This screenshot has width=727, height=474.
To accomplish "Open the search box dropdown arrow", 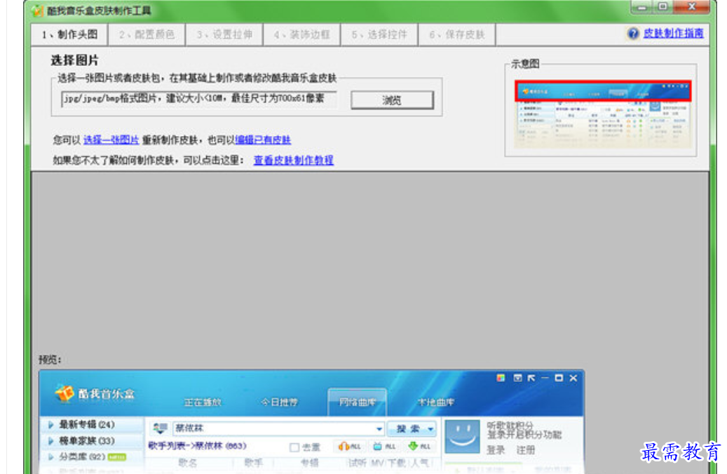I will point(379,429).
